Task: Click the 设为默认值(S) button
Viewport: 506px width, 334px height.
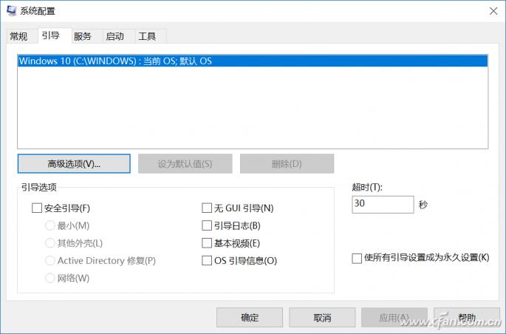Action: [185, 163]
